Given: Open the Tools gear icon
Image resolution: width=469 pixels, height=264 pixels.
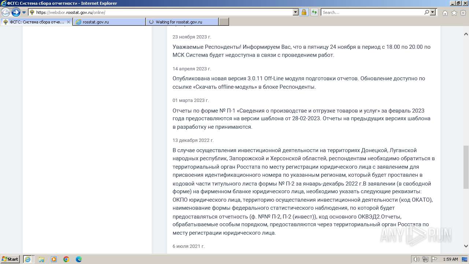Looking at the screenshot, I should [x=463, y=13].
